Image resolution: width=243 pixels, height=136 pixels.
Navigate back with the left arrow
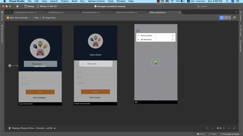pos(6,12)
